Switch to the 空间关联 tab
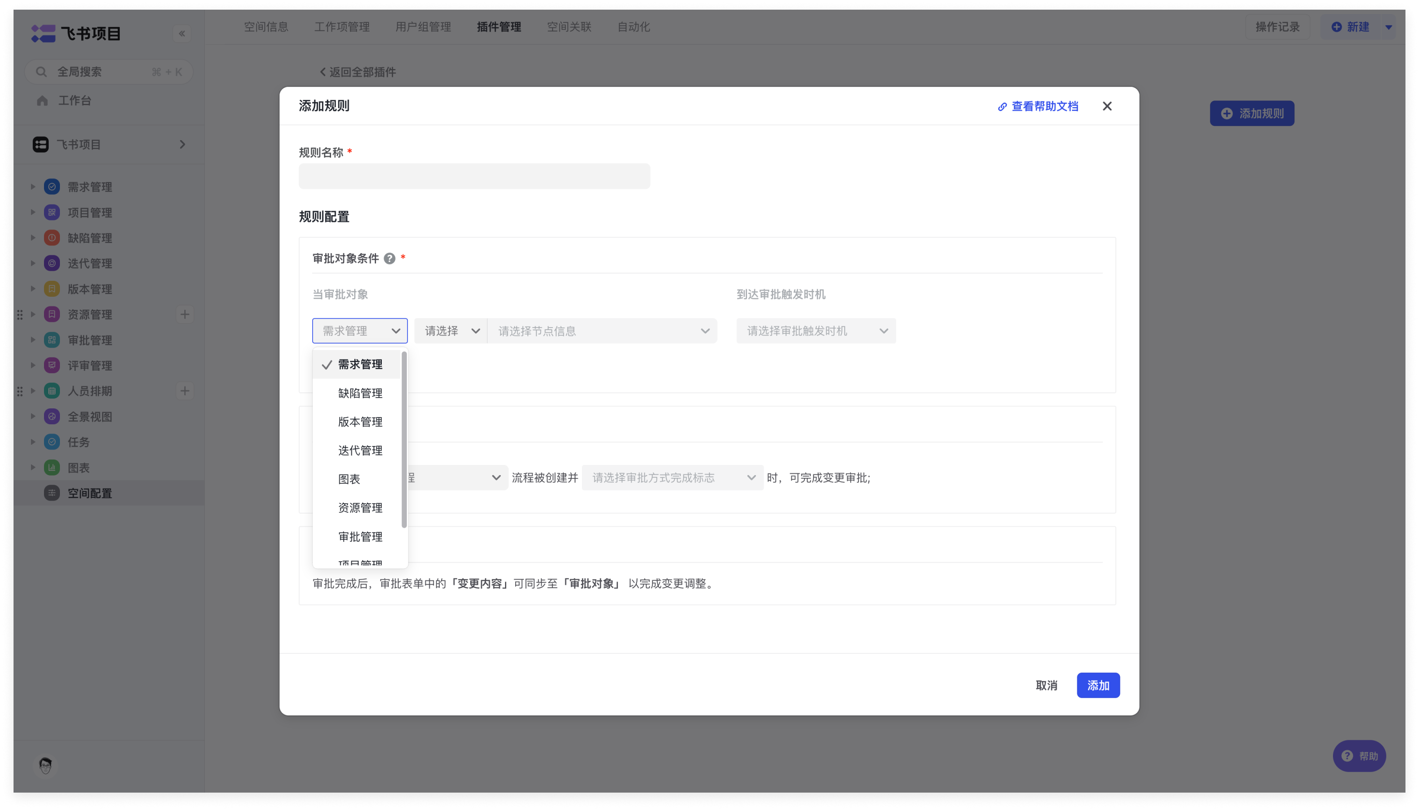 [x=568, y=27]
